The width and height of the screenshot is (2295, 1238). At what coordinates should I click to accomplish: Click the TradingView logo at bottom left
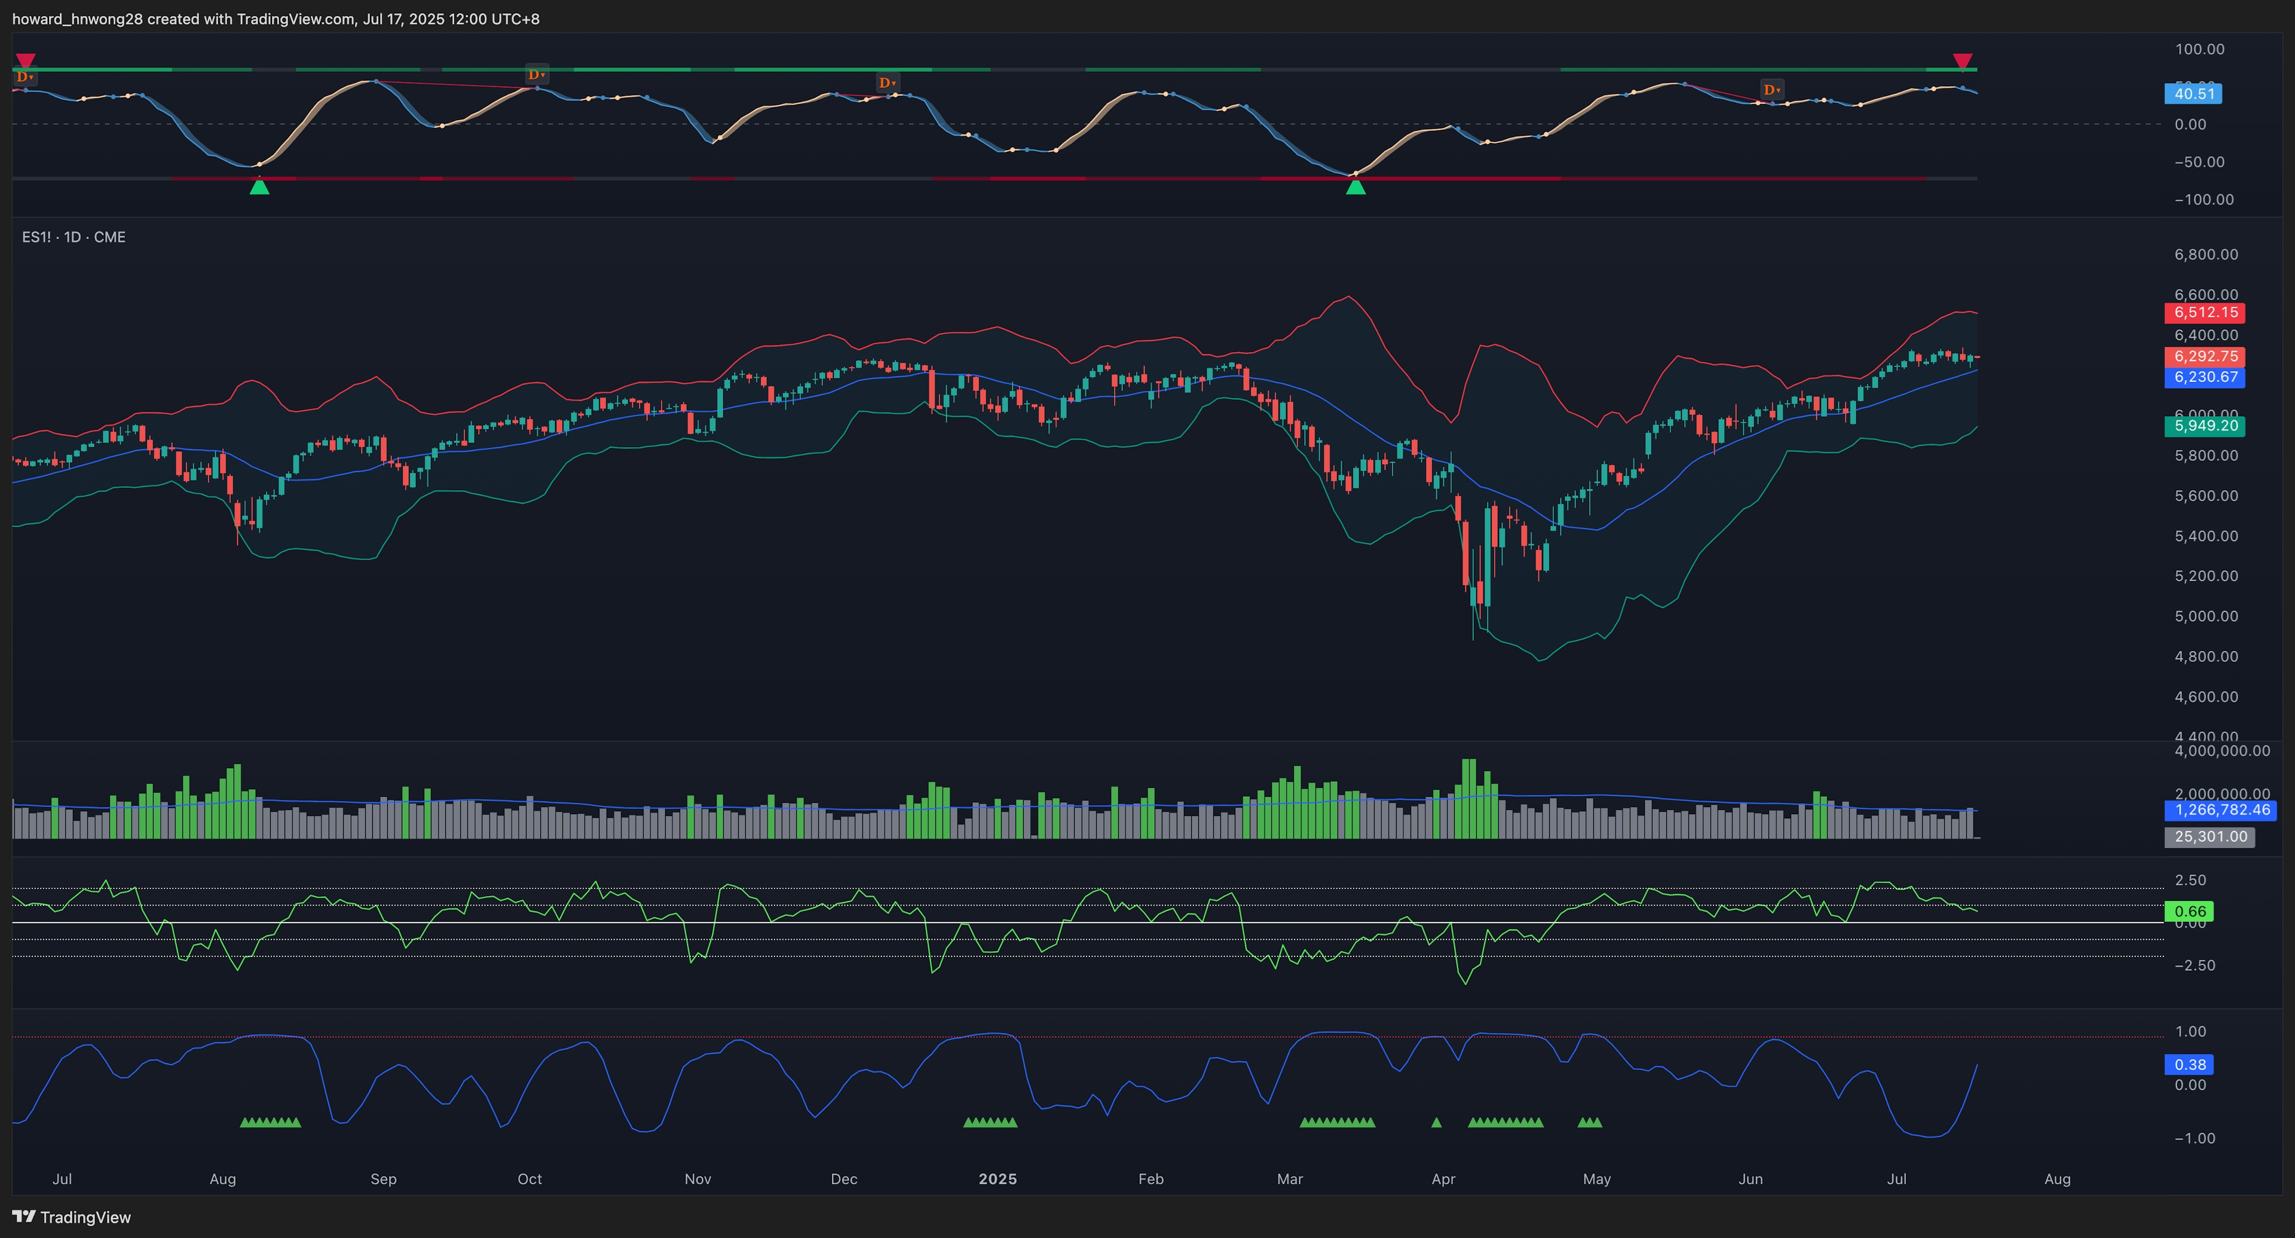tap(71, 1216)
